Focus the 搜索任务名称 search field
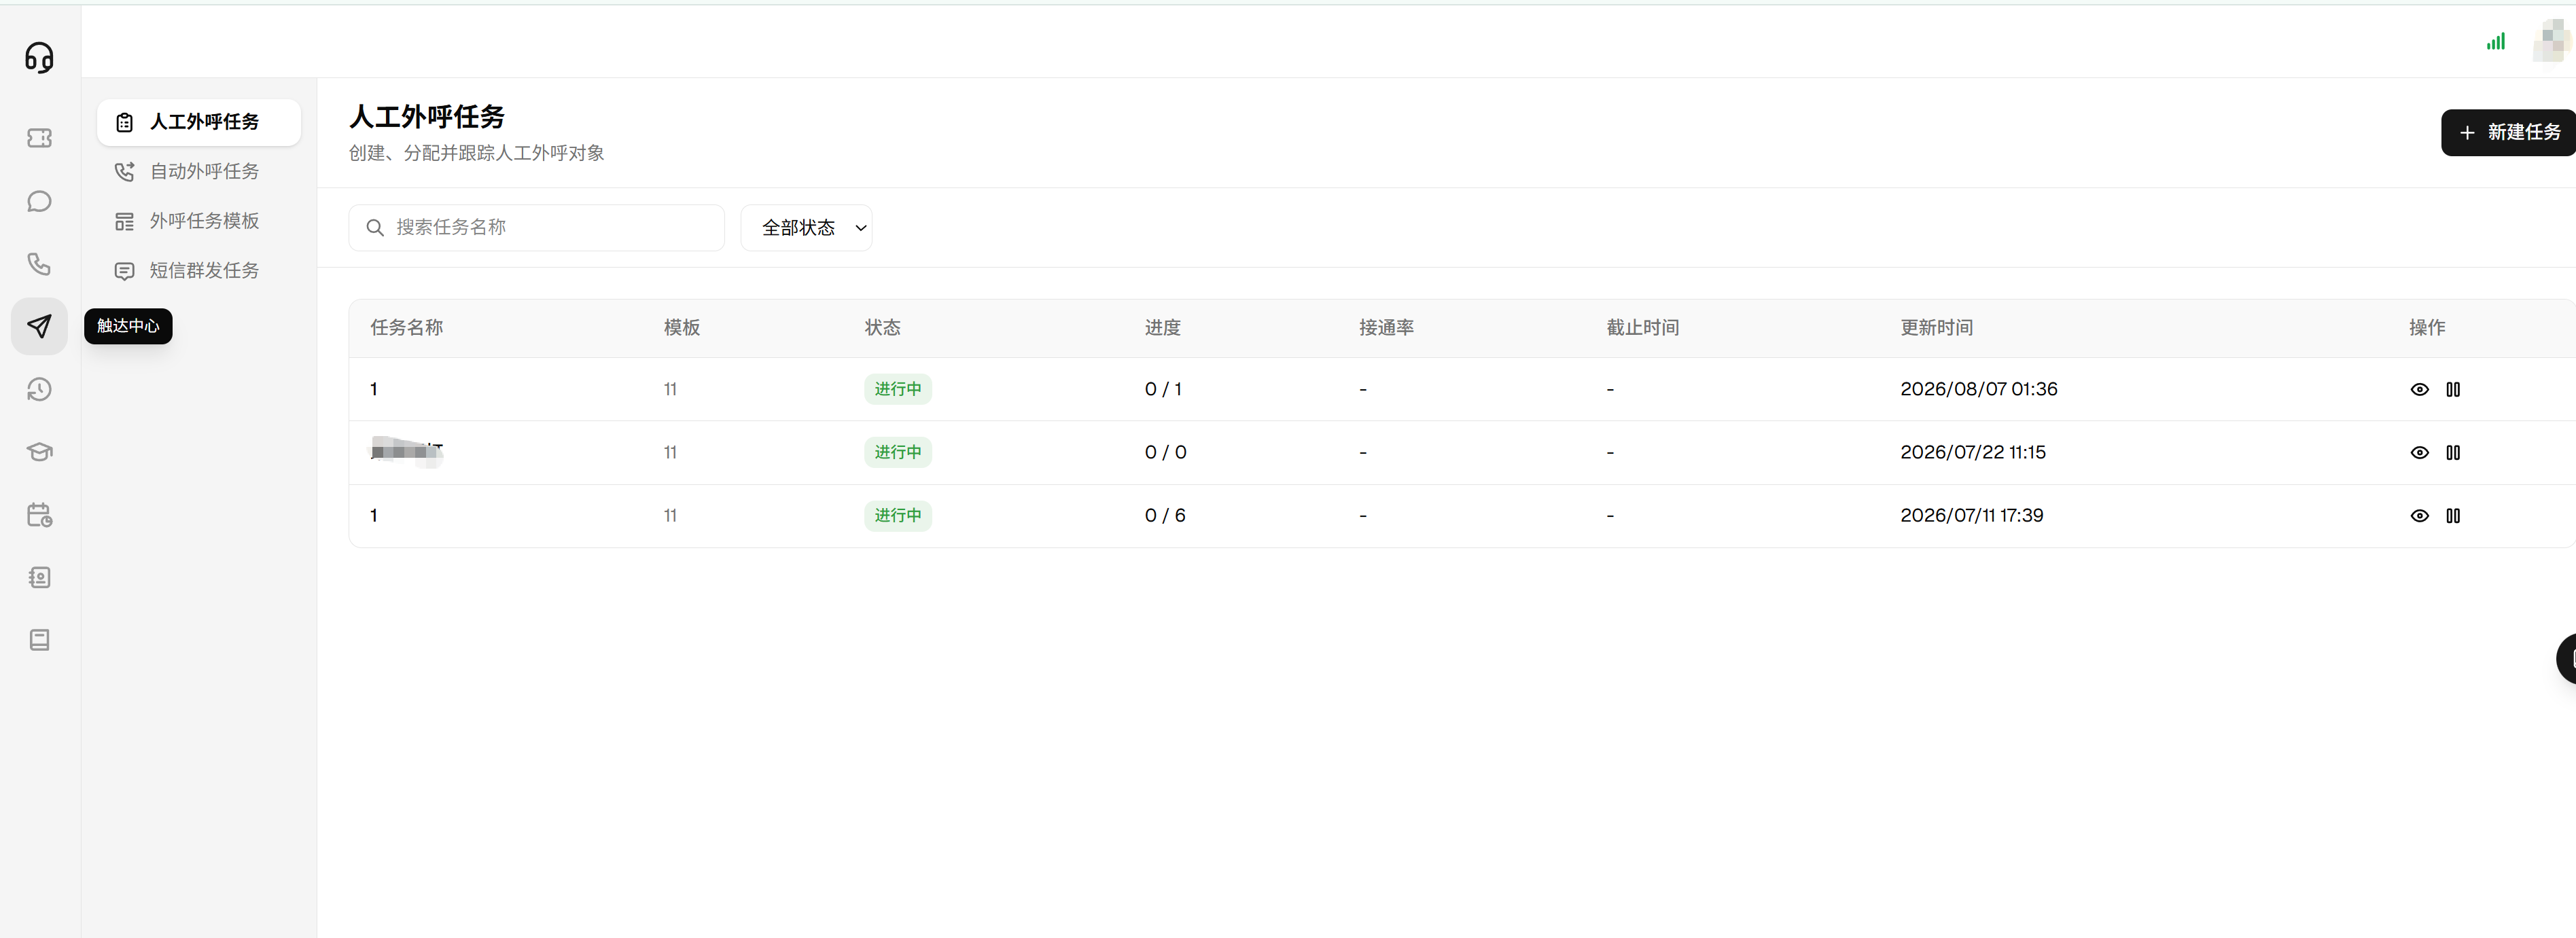Image resolution: width=2576 pixels, height=938 pixels. tap(537, 228)
